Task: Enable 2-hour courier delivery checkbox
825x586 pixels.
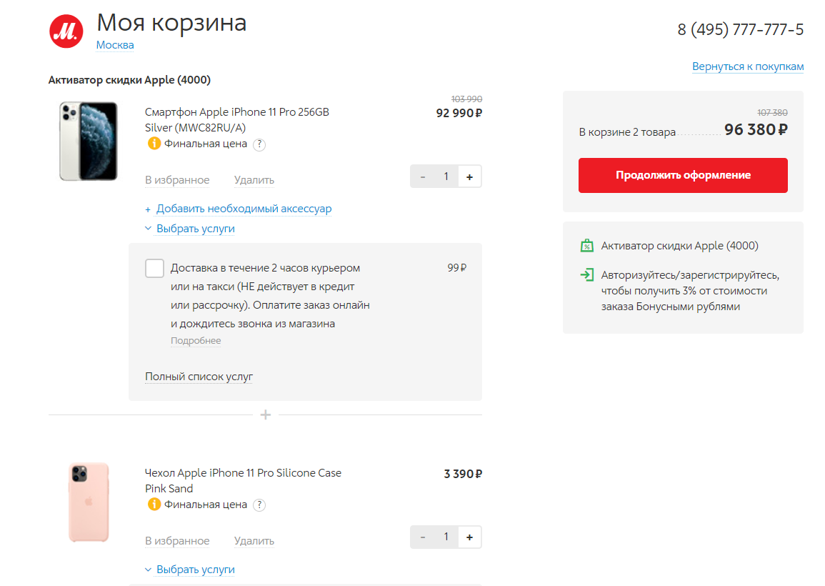Action: 154,268
